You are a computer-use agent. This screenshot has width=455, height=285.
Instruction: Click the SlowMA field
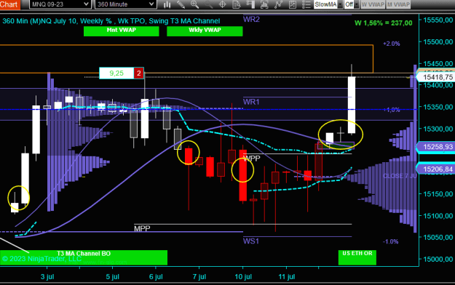(x=325, y=4)
